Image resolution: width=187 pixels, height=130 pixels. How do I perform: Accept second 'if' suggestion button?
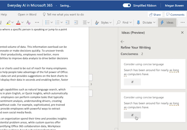click(x=132, y=115)
